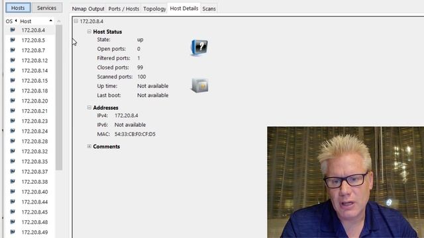Click the OS icon beside 172.20.8.15
Viewport: 424px width, 238px height.
13,81
